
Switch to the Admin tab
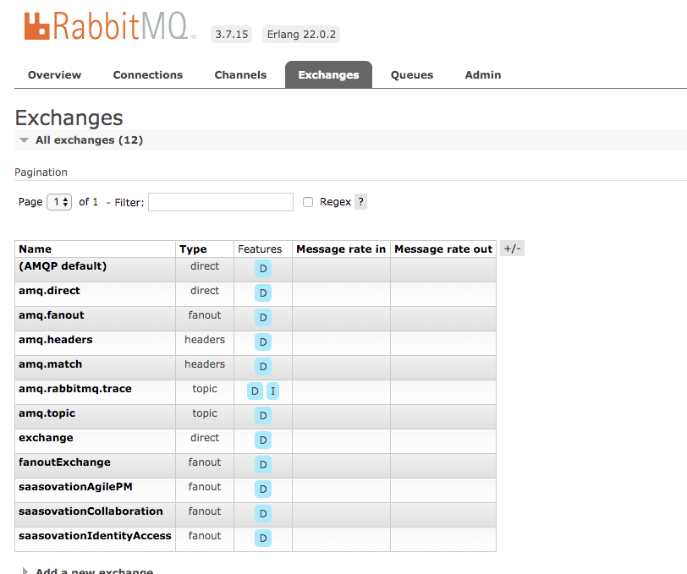tap(483, 75)
